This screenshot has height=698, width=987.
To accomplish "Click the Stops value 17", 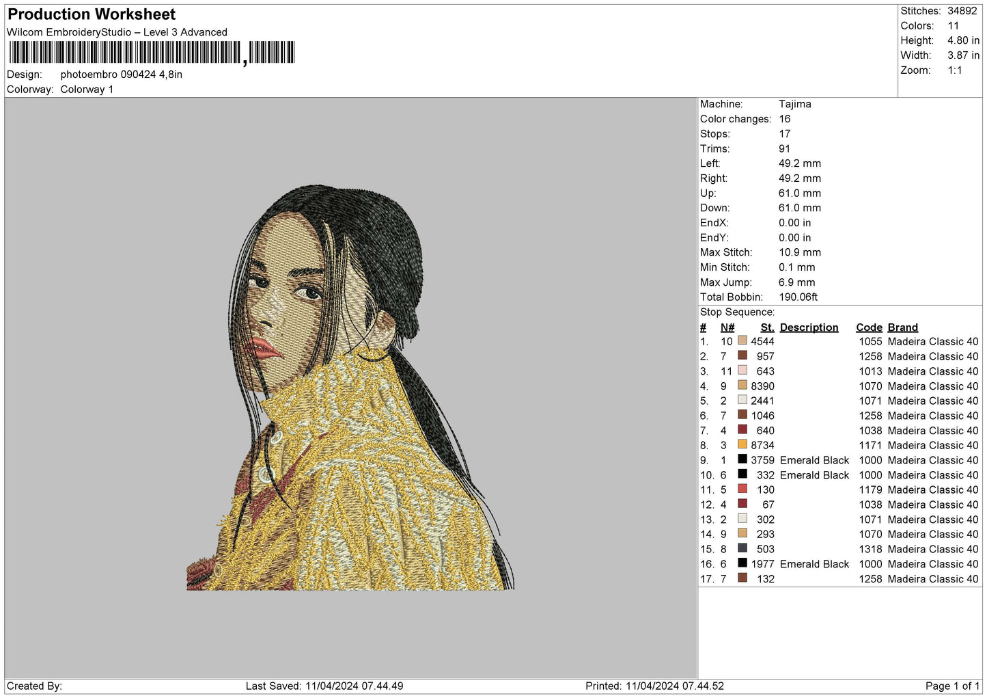I will pyautogui.click(x=785, y=134).
